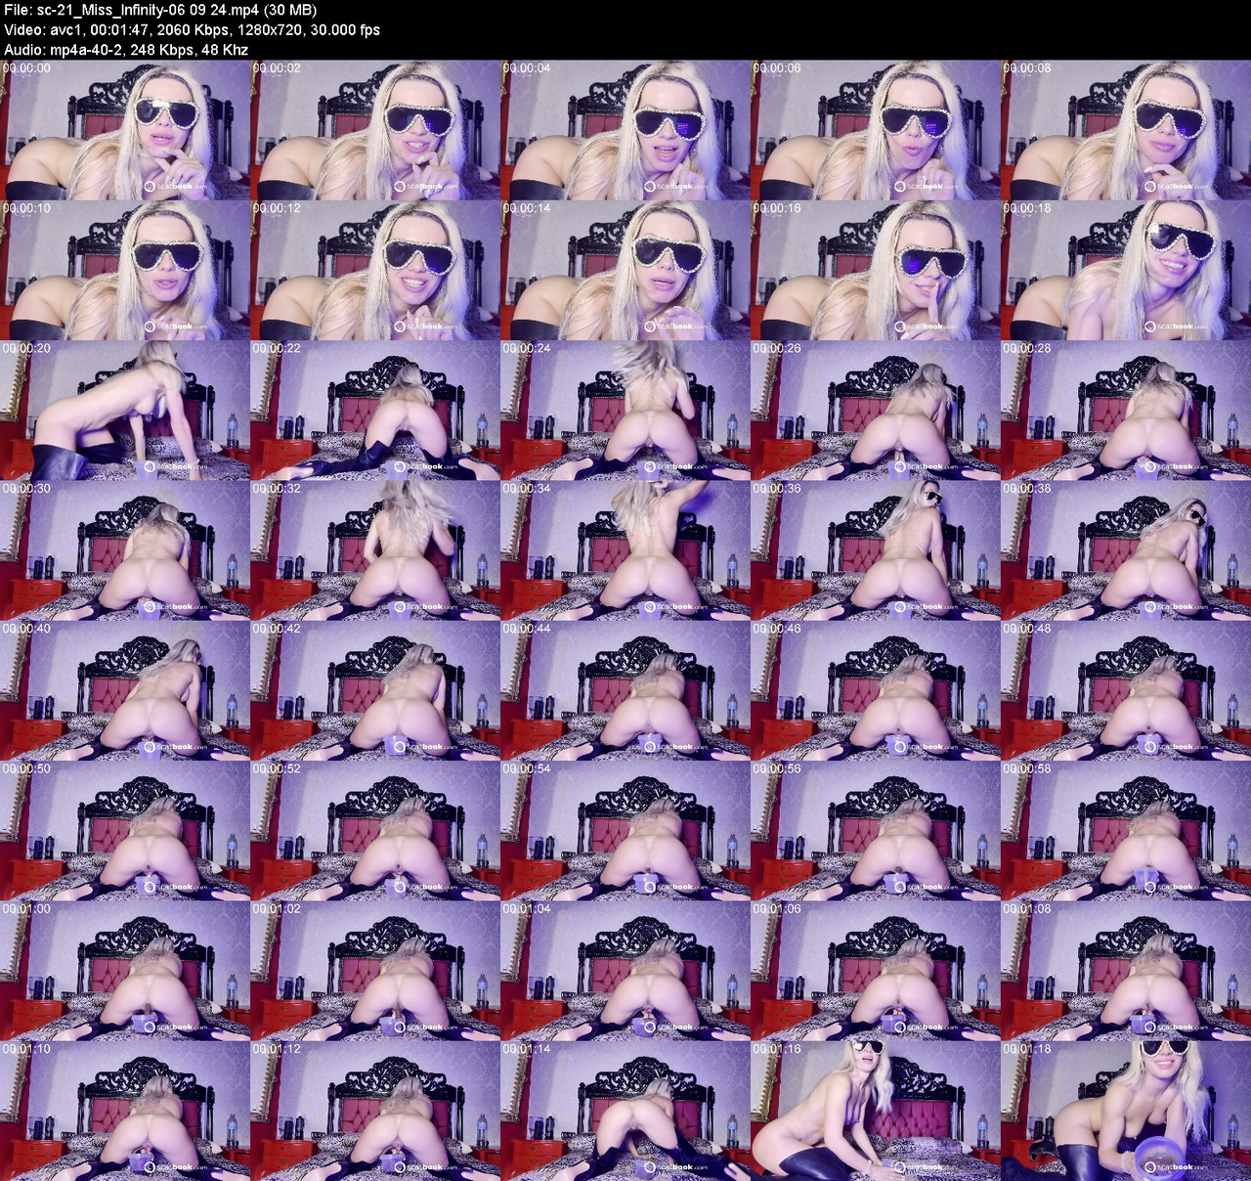Click the 00:00:04 timestamp label
This screenshot has height=1181, width=1251.
pyautogui.click(x=527, y=68)
